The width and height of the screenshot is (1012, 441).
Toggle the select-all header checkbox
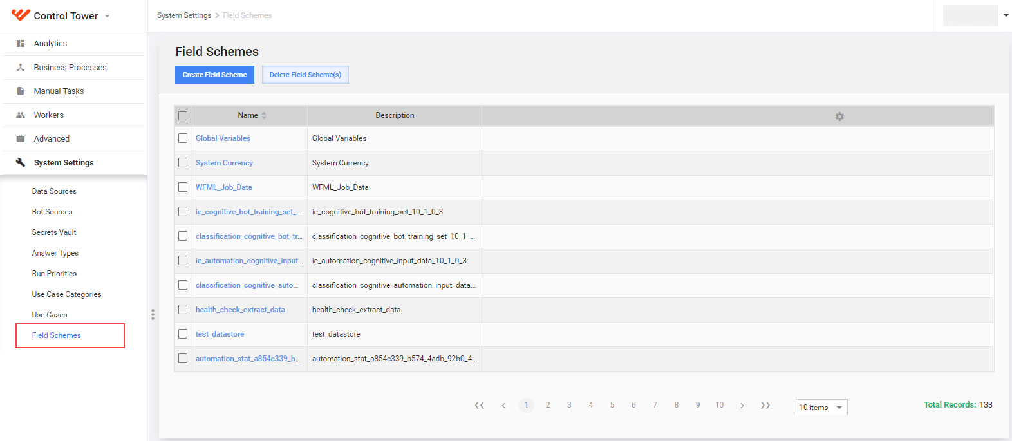[x=183, y=116]
